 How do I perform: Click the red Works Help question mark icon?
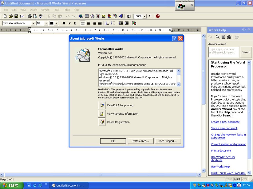click(x=158, y=16)
